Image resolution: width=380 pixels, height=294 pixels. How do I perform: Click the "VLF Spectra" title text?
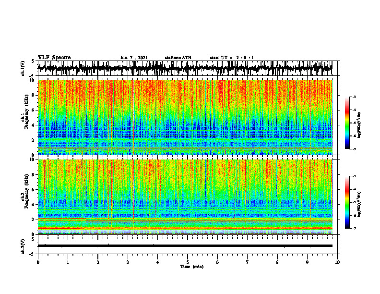pyautogui.click(x=54, y=58)
